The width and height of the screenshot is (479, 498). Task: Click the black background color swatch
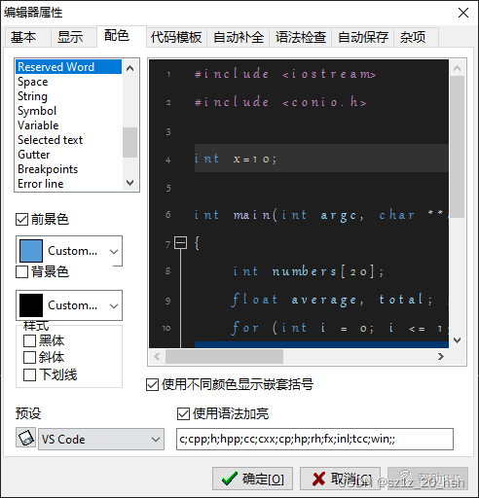tap(31, 305)
